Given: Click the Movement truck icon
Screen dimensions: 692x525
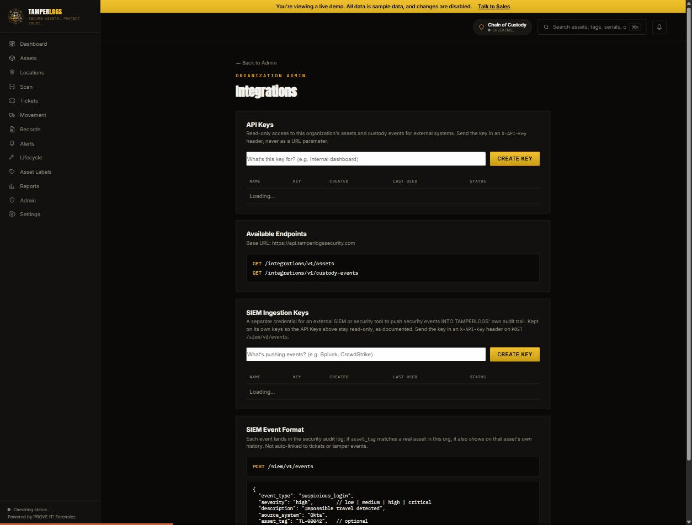Looking at the screenshot, I should (x=12, y=115).
